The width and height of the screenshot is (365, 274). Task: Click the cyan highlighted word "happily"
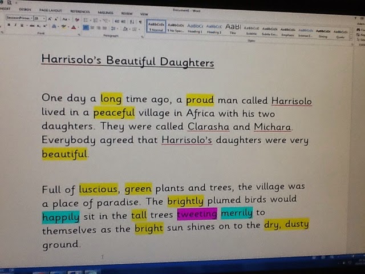(61, 217)
